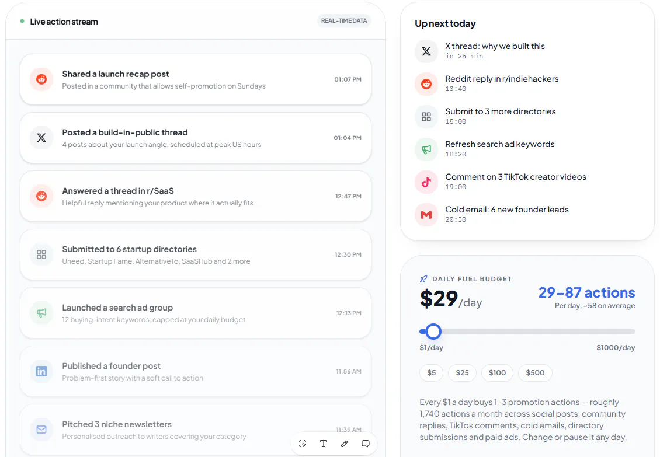Select the pencil draw tool in floating toolbar

345,444
